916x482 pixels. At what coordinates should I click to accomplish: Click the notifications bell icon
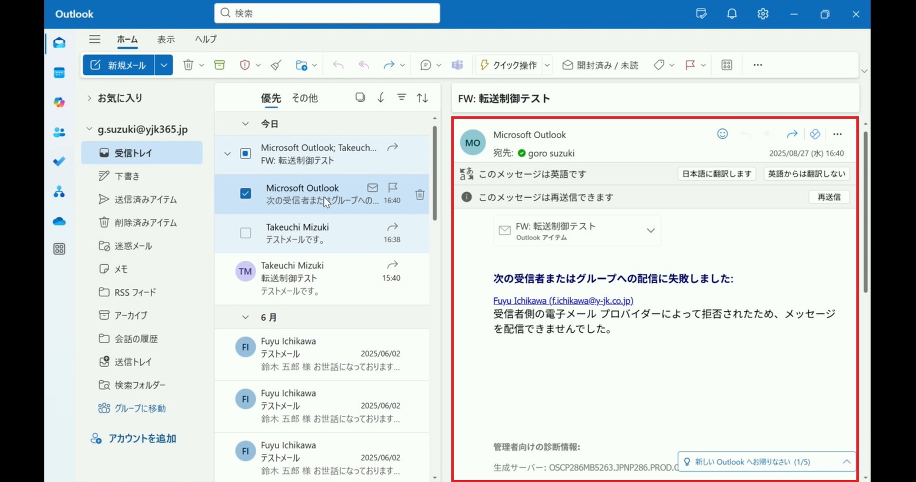tap(732, 14)
